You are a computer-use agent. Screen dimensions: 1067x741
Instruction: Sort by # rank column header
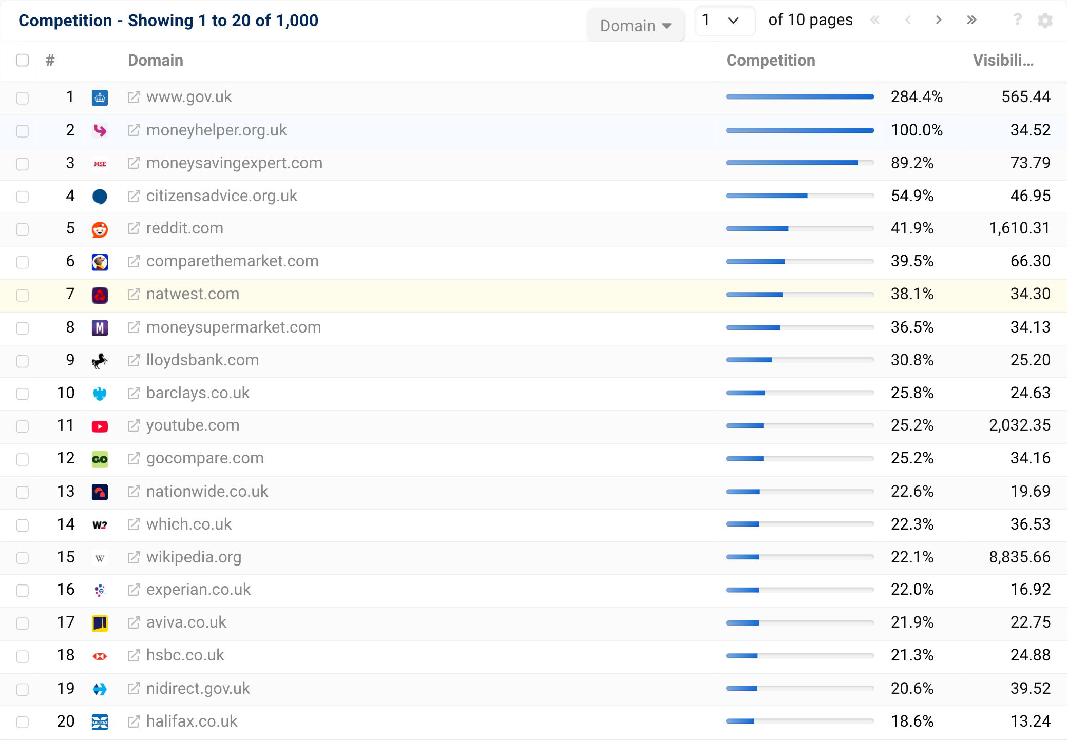point(50,61)
